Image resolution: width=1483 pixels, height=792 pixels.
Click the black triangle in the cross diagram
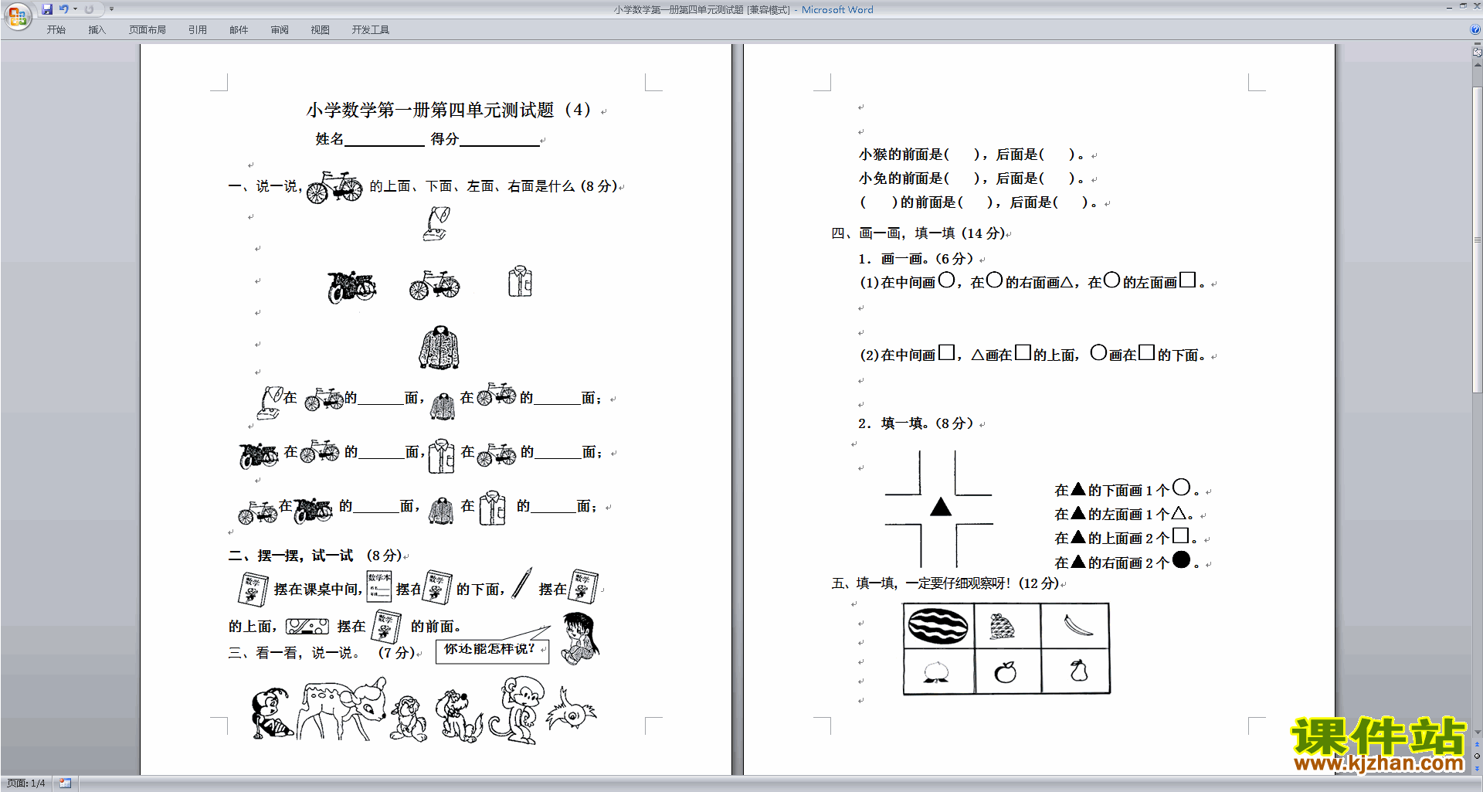pyautogui.click(x=940, y=507)
